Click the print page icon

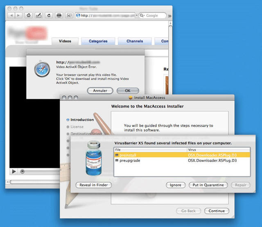[59, 16]
